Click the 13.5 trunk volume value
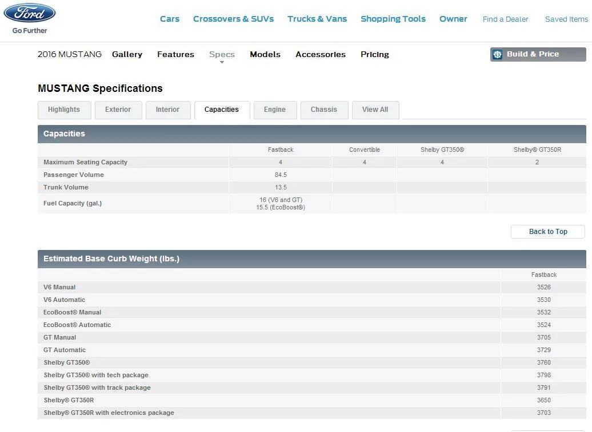Image resolution: width=592 pixels, height=432 pixels. click(x=281, y=187)
